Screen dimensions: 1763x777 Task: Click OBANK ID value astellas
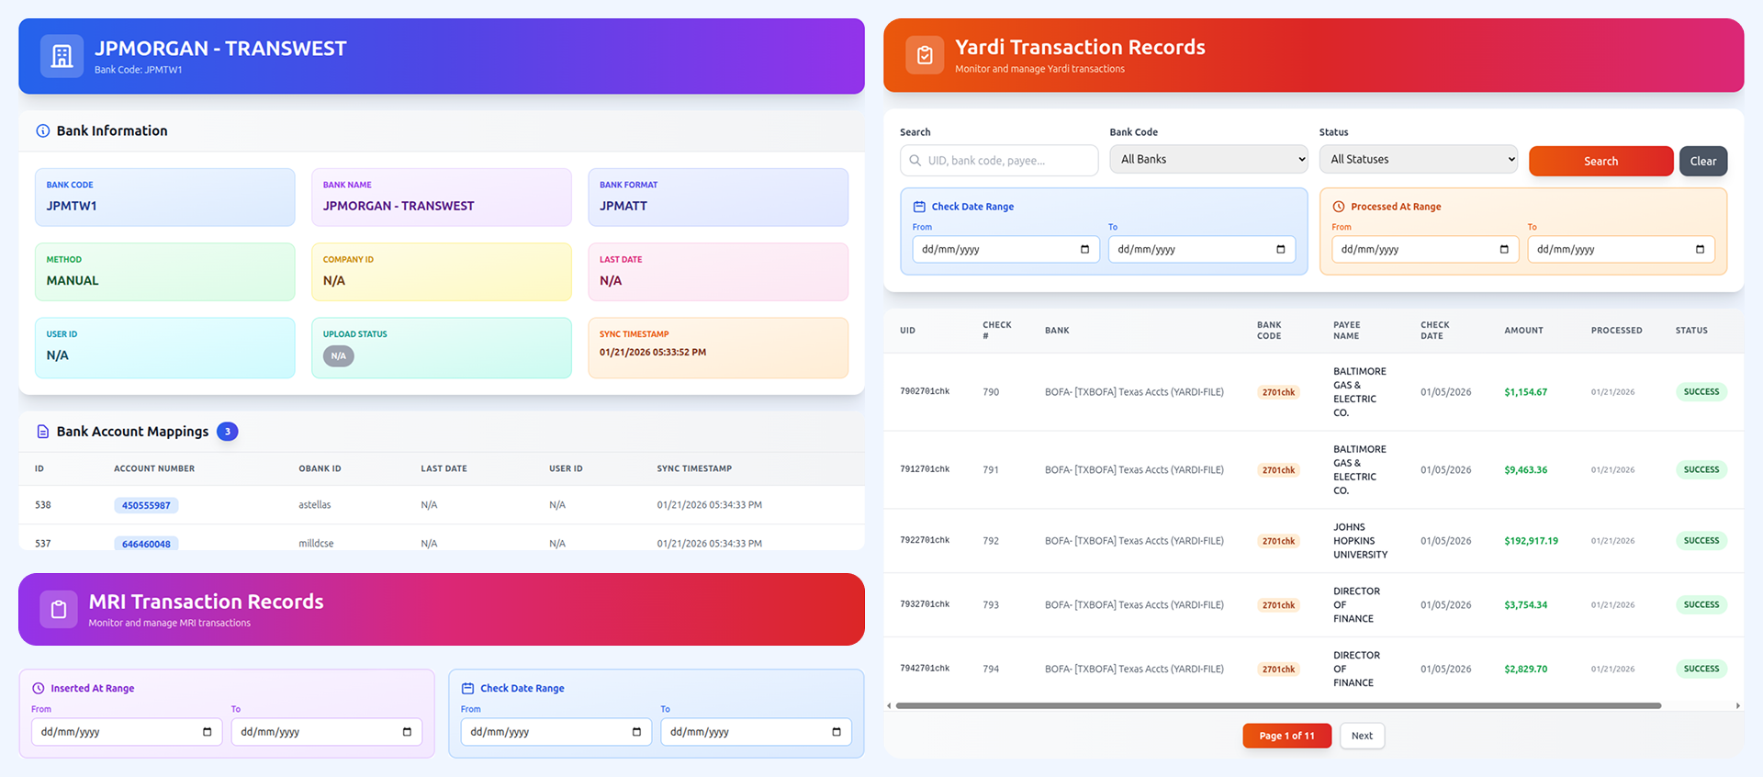point(315,505)
